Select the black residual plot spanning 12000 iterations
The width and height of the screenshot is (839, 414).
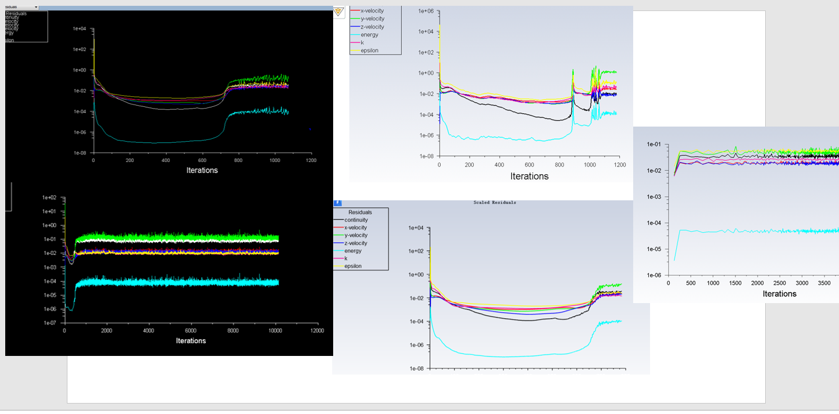(169, 270)
